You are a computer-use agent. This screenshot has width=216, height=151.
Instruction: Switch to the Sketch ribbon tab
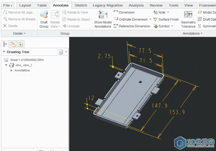[81, 5]
